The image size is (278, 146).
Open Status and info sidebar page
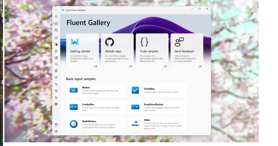(56, 91)
